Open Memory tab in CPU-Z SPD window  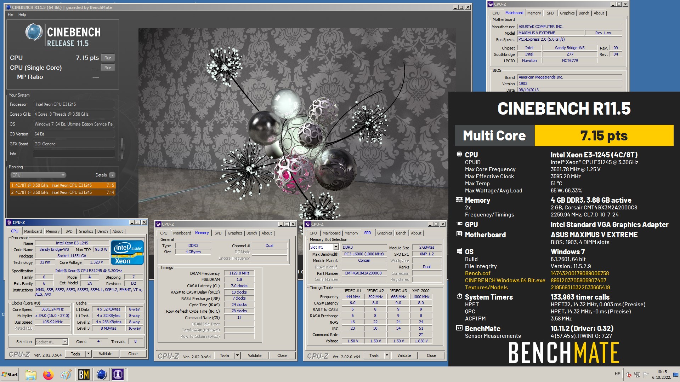tap(351, 233)
